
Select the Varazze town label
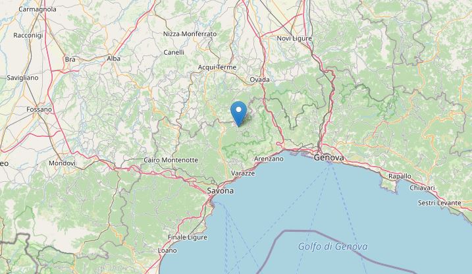243,173
